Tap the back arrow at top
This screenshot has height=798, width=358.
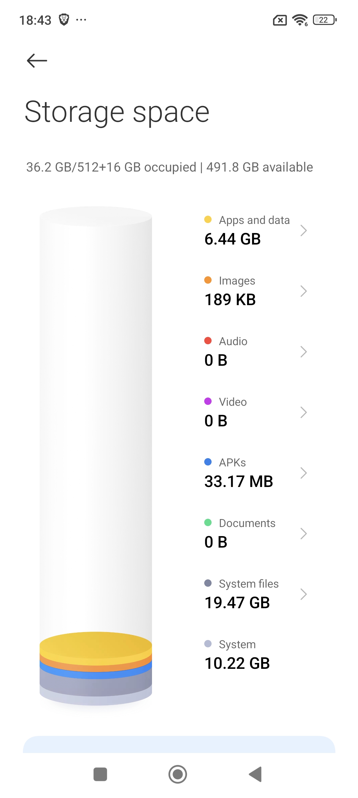37,60
